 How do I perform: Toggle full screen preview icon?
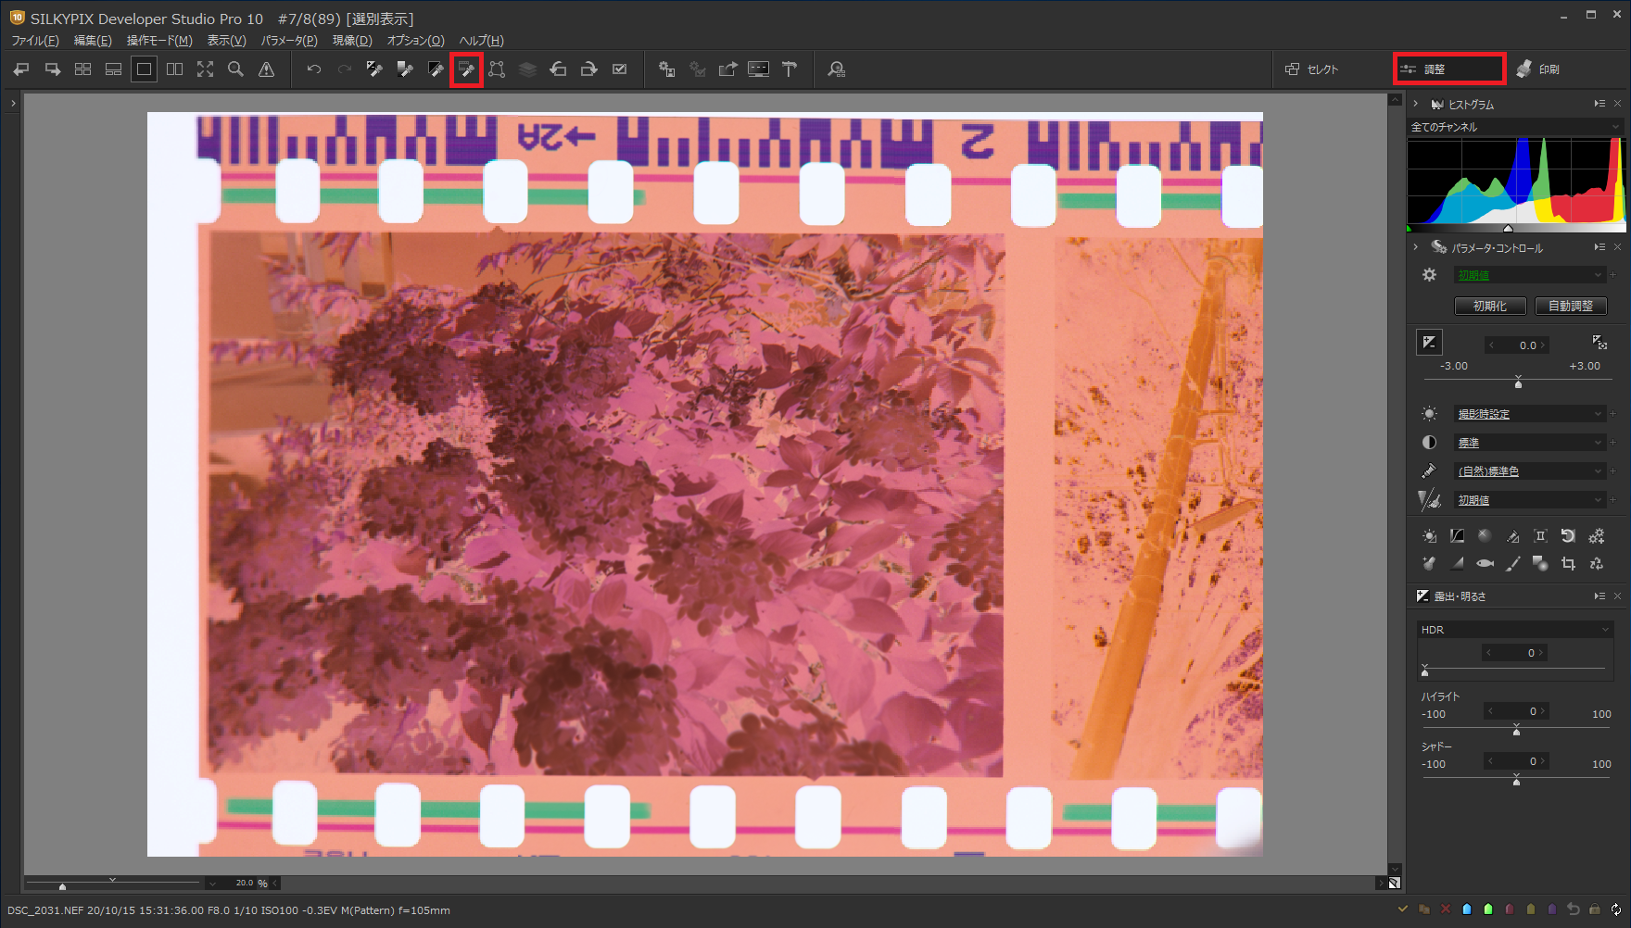pyautogui.click(x=205, y=69)
